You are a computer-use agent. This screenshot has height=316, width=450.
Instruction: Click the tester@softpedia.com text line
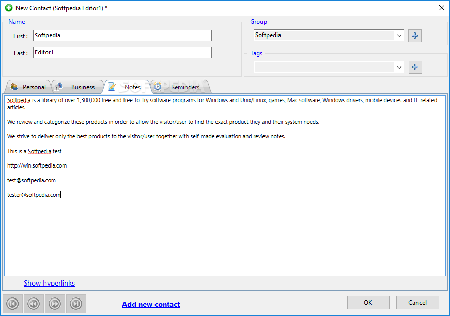(x=34, y=195)
